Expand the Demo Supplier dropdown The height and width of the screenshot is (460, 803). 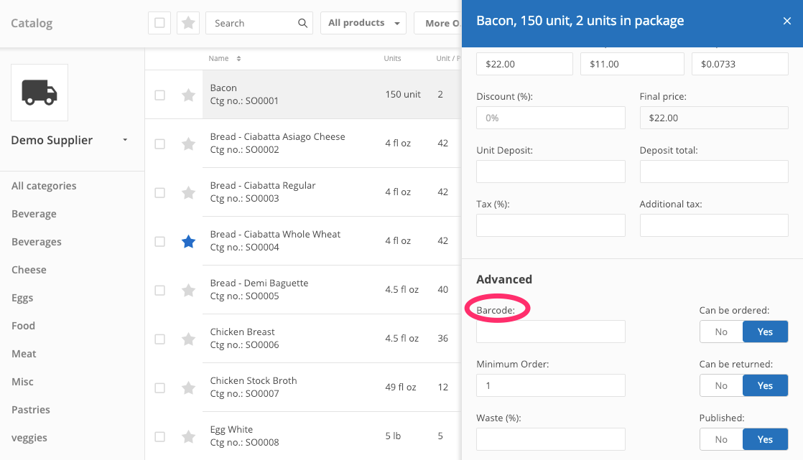125,140
